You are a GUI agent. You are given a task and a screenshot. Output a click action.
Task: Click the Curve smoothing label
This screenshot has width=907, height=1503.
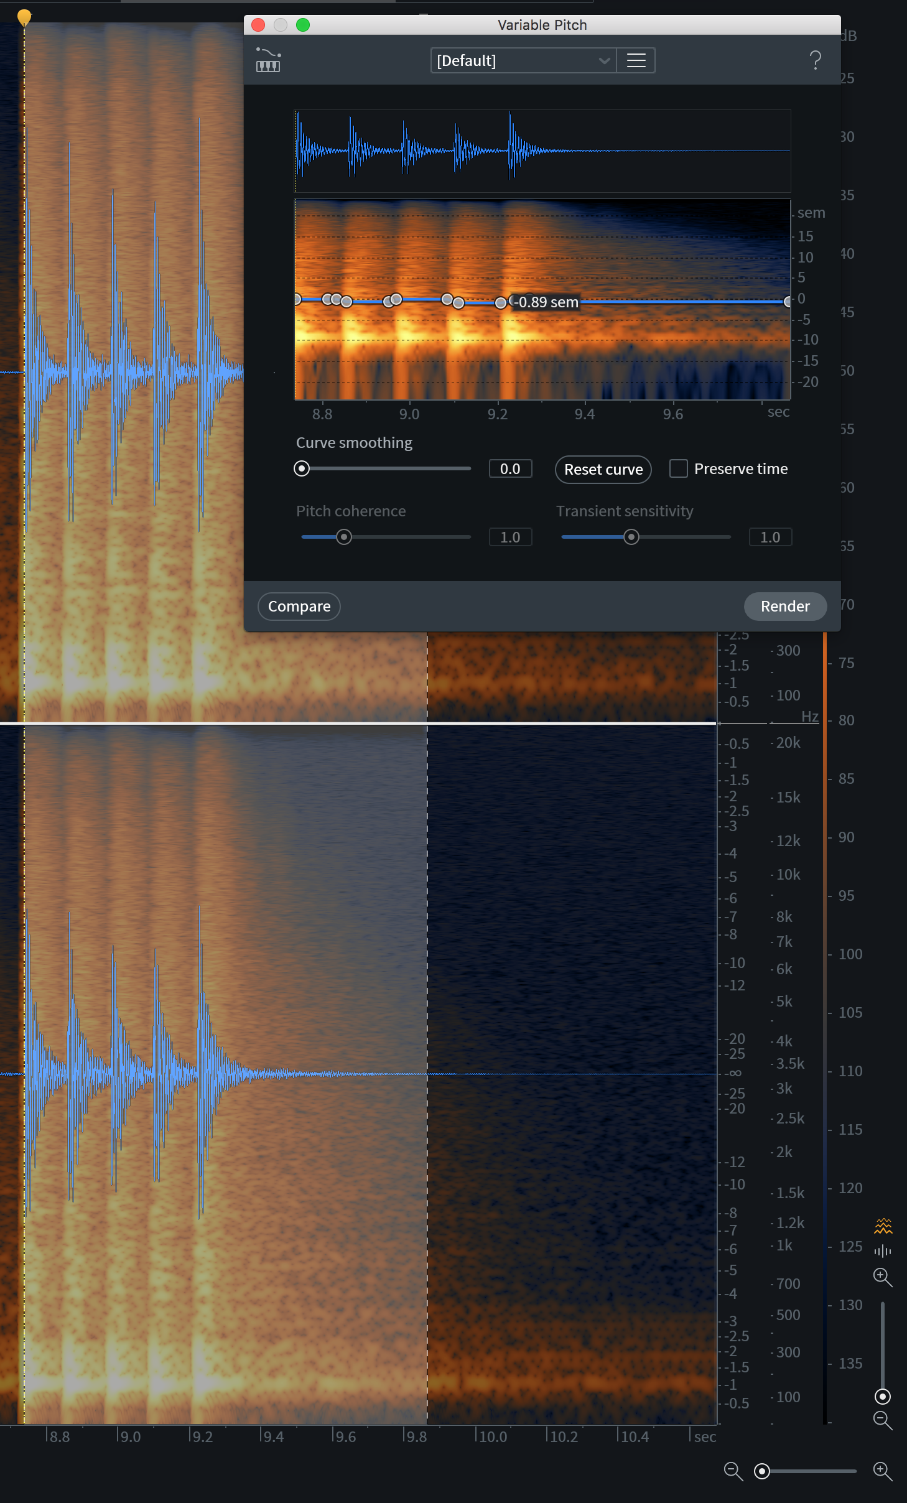coord(354,443)
